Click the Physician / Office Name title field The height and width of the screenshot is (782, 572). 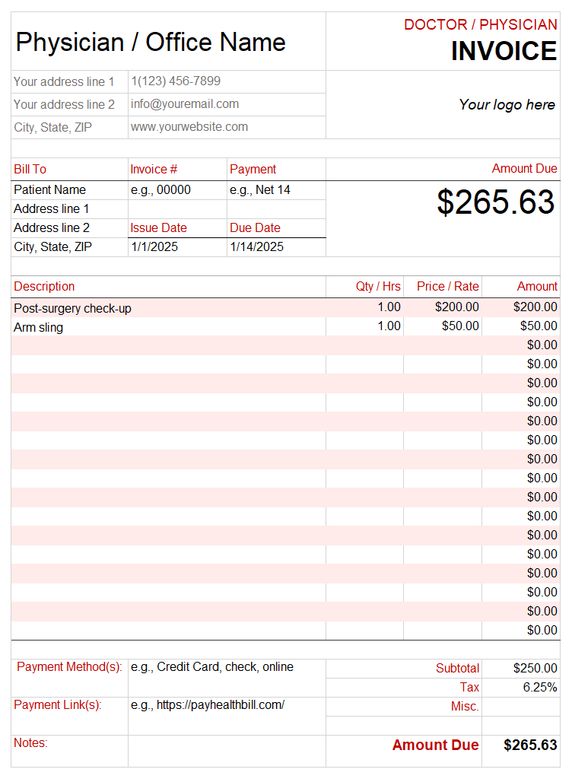tap(151, 42)
